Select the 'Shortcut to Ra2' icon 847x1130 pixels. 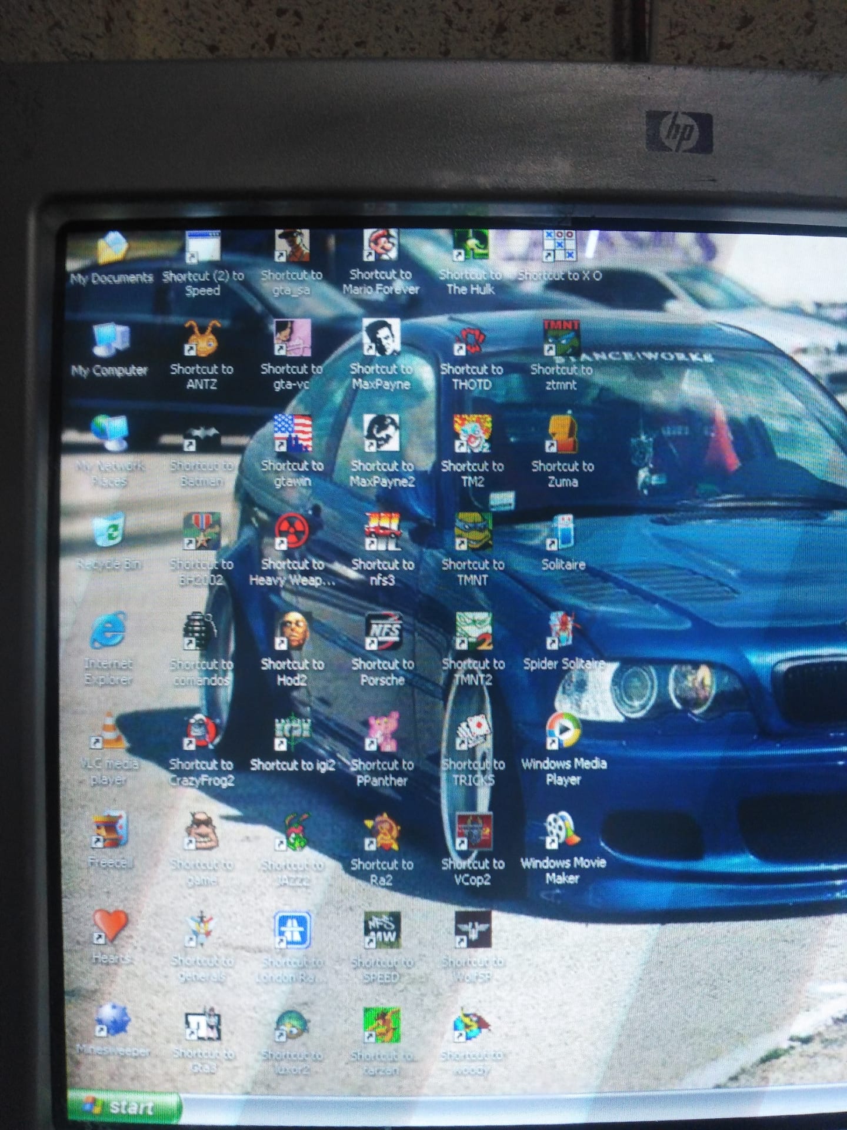[382, 832]
